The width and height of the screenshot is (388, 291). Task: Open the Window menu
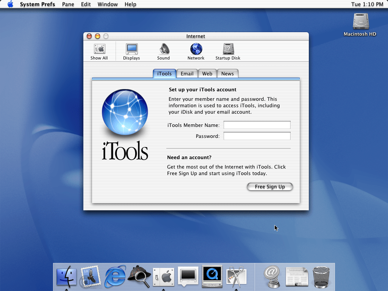coord(108,4)
